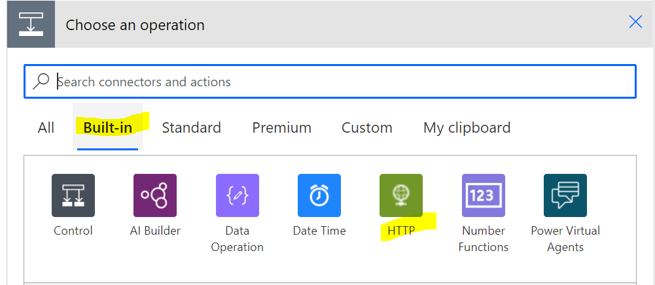Switch to the Standard tab
This screenshot has width=655, height=285.
(191, 127)
